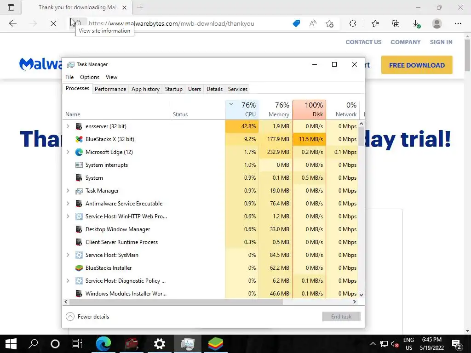471x353 pixels.
Task: Open the Windows Start menu
Action: tap(11, 344)
